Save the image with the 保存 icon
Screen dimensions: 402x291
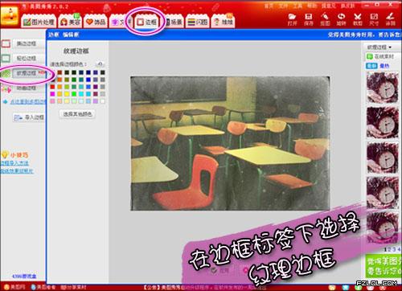tap(309, 19)
